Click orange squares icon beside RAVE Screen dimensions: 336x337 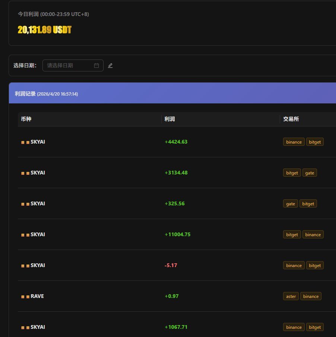(x=25, y=297)
